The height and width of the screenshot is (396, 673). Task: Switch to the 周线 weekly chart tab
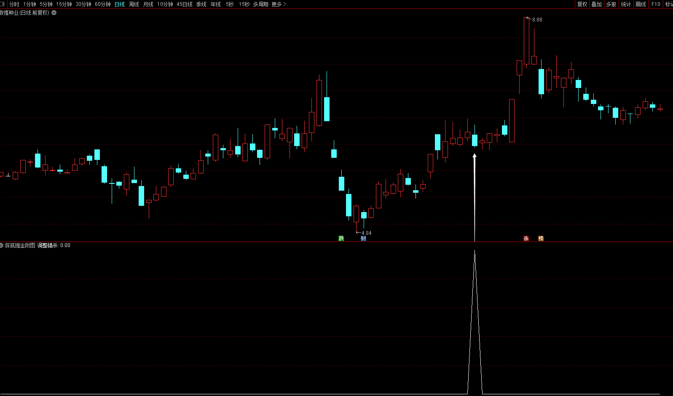134,4
